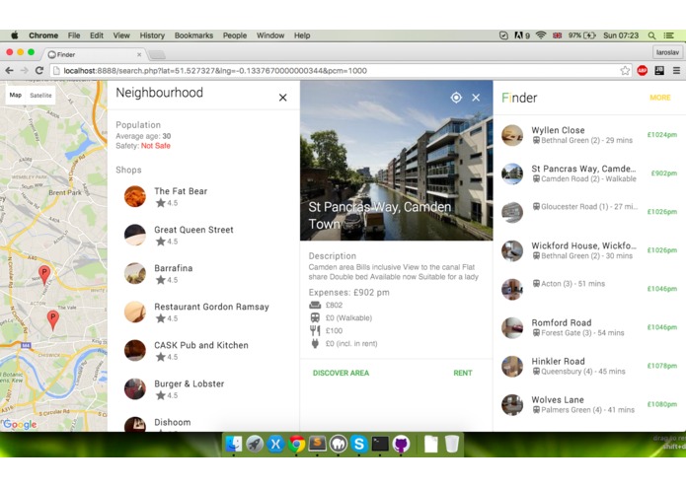
Task: Click £1080pm price on Wolves Lane
Action: pyautogui.click(x=662, y=404)
